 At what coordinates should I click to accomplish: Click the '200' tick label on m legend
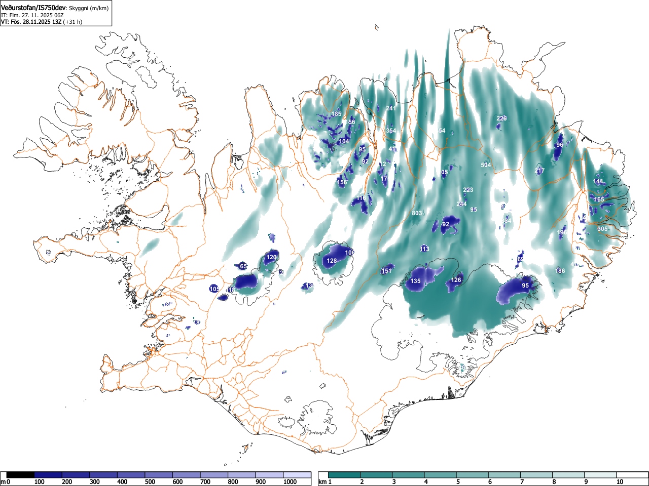pos(67,482)
